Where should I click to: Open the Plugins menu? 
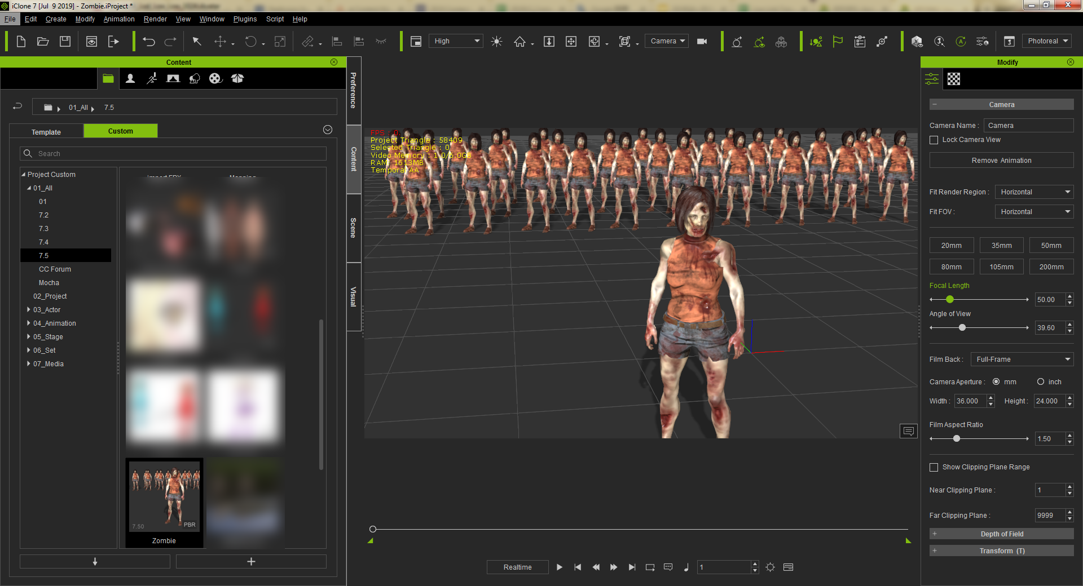pos(245,19)
